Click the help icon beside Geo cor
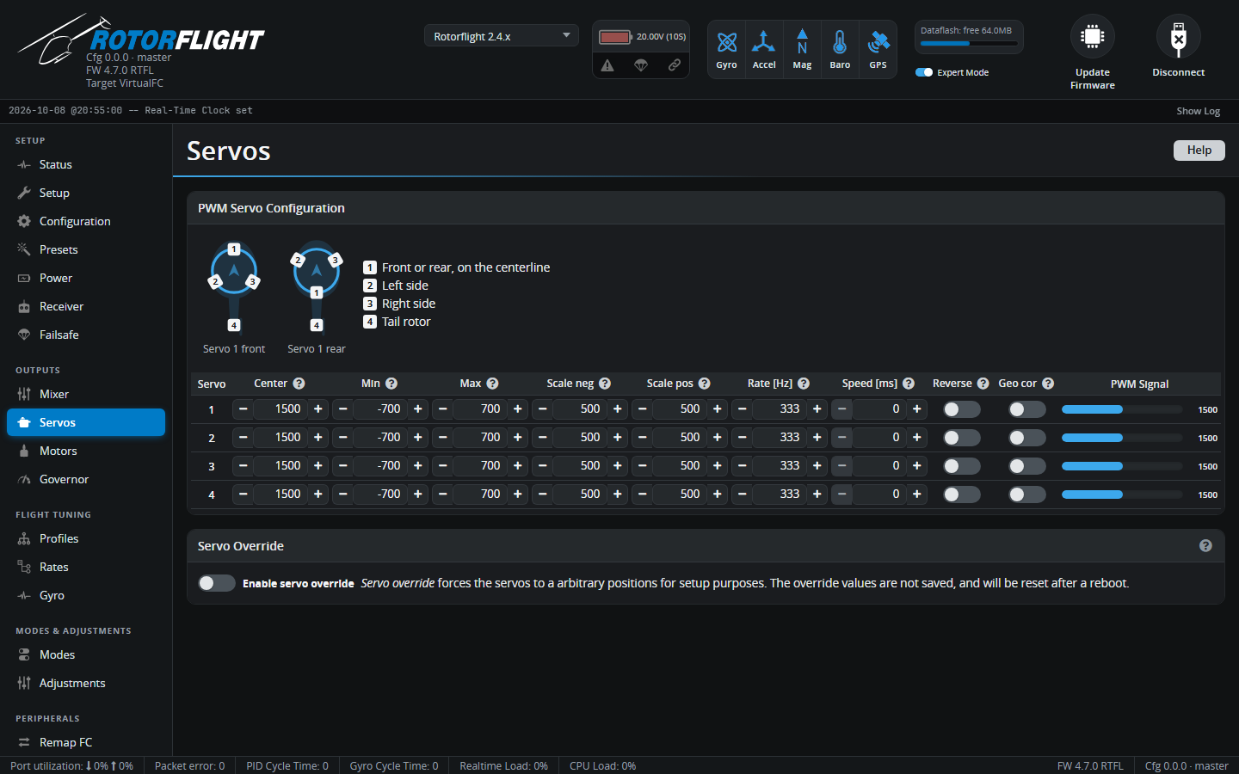This screenshot has height=774, width=1239. pyautogui.click(x=1048, y=384)
